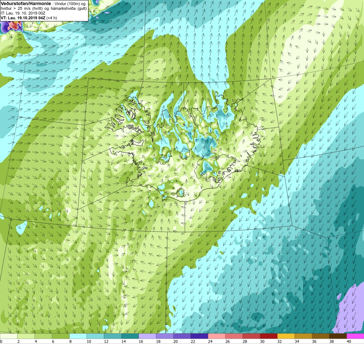
Task: Click the legend scale label '16'
Action: (x=141, y=341)
